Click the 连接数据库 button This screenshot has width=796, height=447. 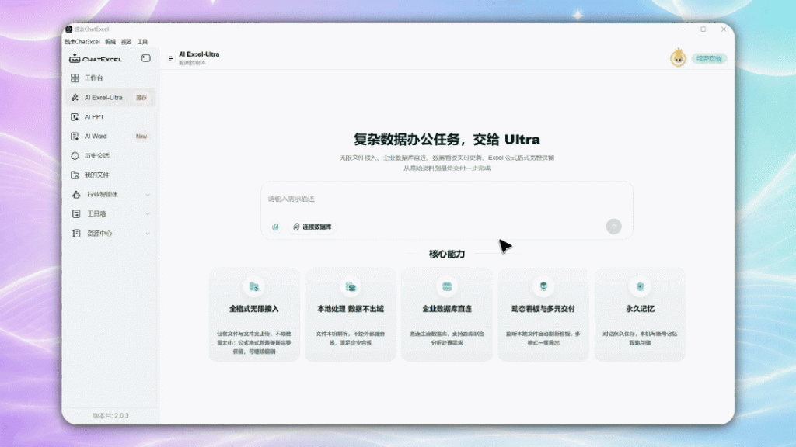point(312,227)
